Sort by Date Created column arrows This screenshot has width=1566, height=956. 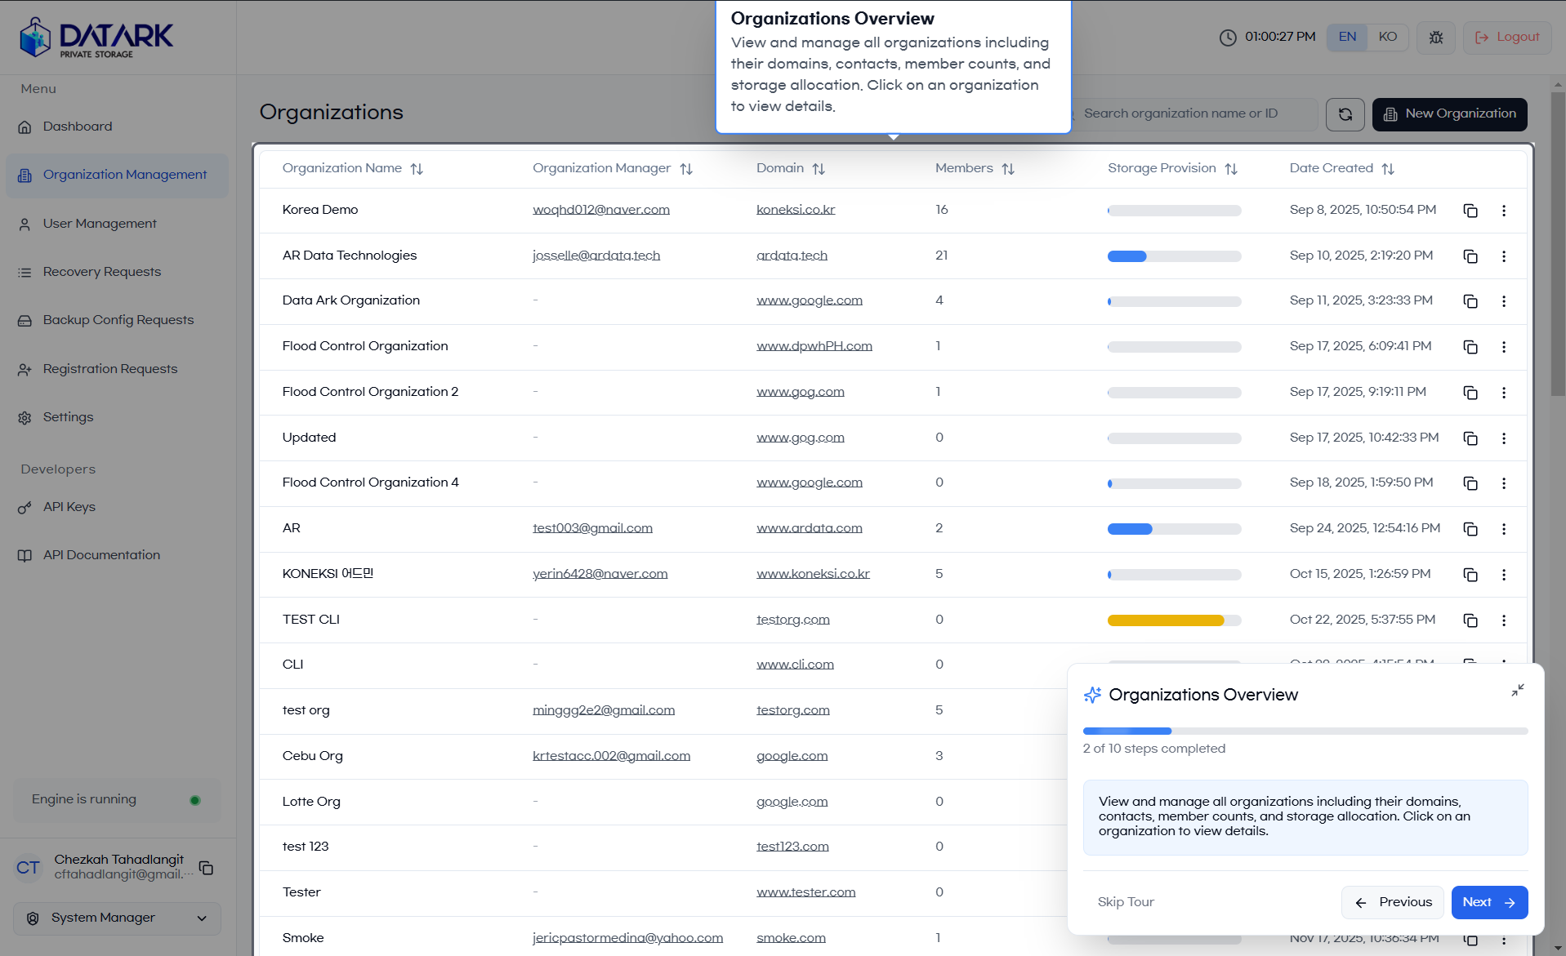coord(1388,169)
